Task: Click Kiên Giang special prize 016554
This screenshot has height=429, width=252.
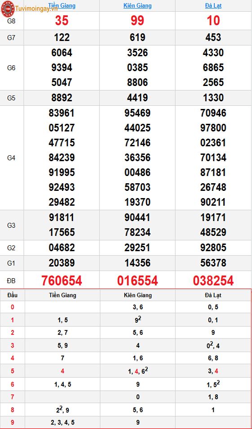Action: (x=137, y=280)
